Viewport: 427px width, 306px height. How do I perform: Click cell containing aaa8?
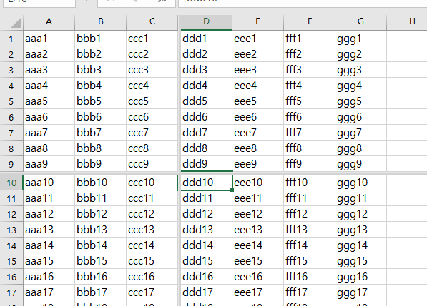[x=49, y=148]
